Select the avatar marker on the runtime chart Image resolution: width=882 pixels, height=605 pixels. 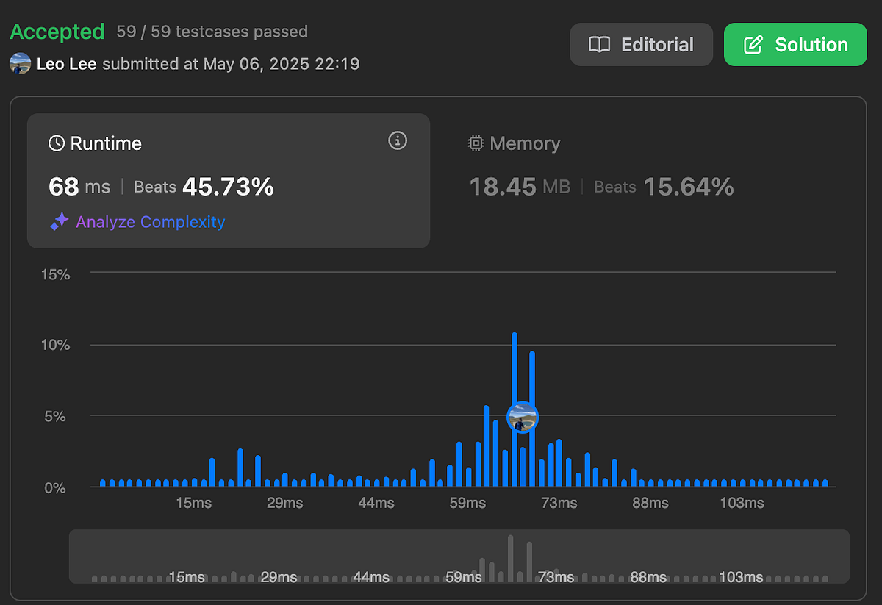click(x=522, y=416)
